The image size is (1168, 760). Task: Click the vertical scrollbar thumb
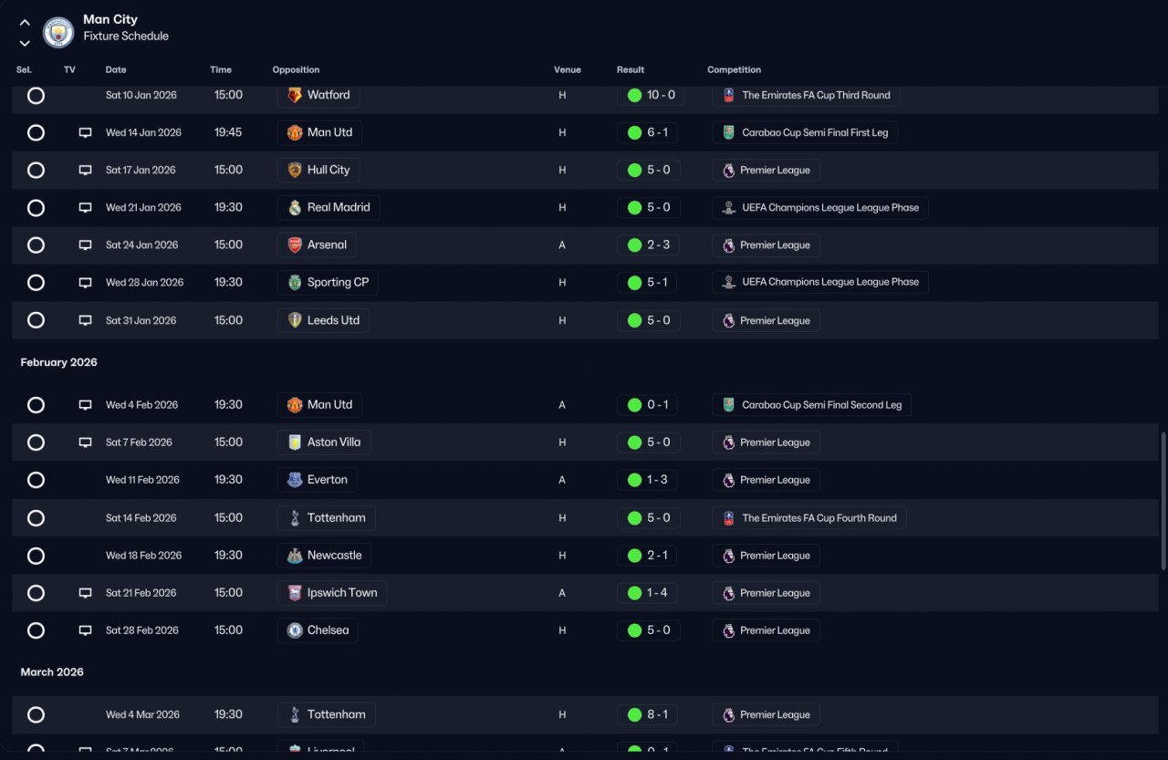(x=1163, y=502)
